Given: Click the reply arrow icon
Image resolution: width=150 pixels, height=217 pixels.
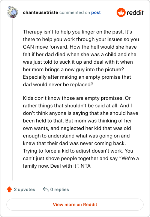Looking at the screenshot, I should pos(46,189).
